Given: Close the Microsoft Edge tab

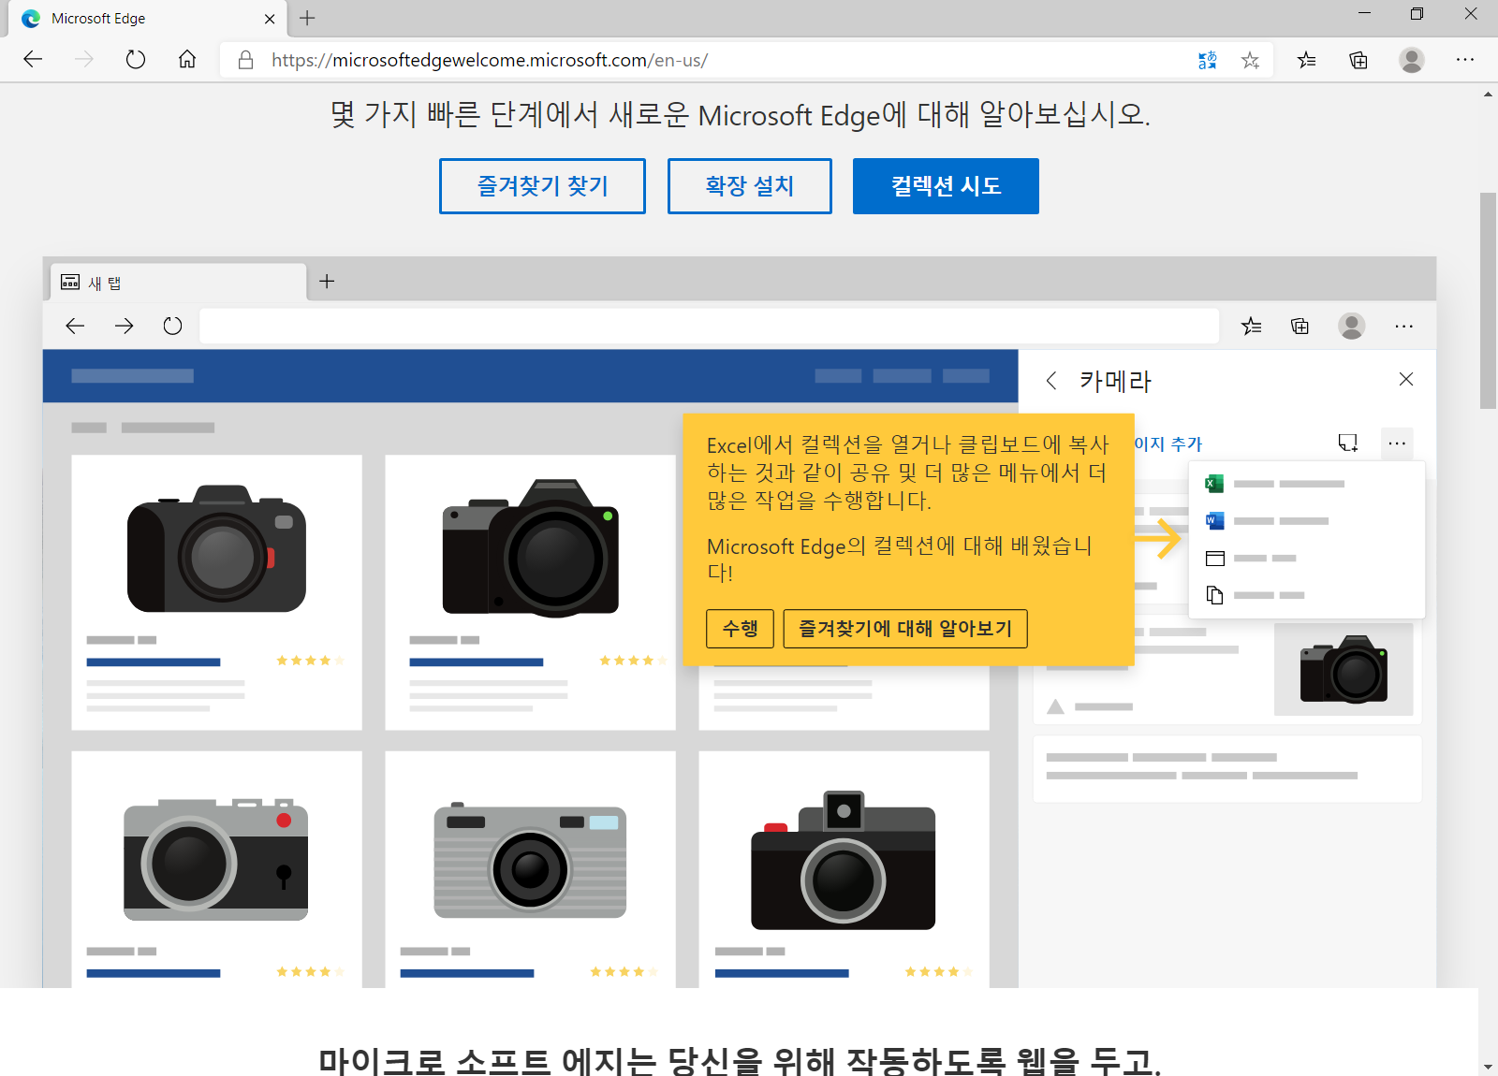Looking at the screenshot, I should coord(270,19).
